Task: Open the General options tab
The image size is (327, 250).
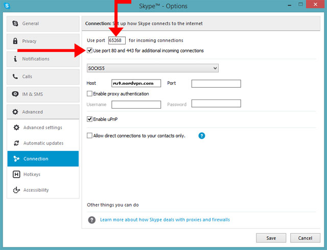Action: point(43,23)
